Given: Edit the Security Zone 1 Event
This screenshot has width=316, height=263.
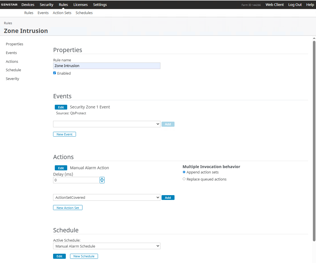Looking at the screenshot, I should 61,107.
